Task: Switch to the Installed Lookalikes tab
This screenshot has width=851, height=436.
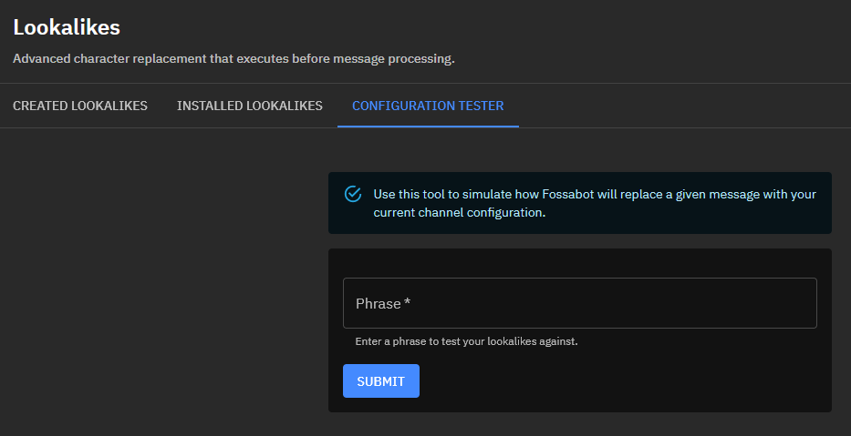Action: pyautogui.click(x=249, y=106)
